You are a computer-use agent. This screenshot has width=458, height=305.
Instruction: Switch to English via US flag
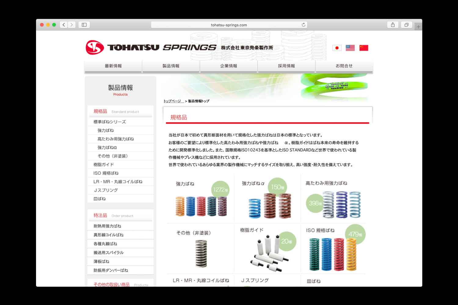click(x=350, y=48)
